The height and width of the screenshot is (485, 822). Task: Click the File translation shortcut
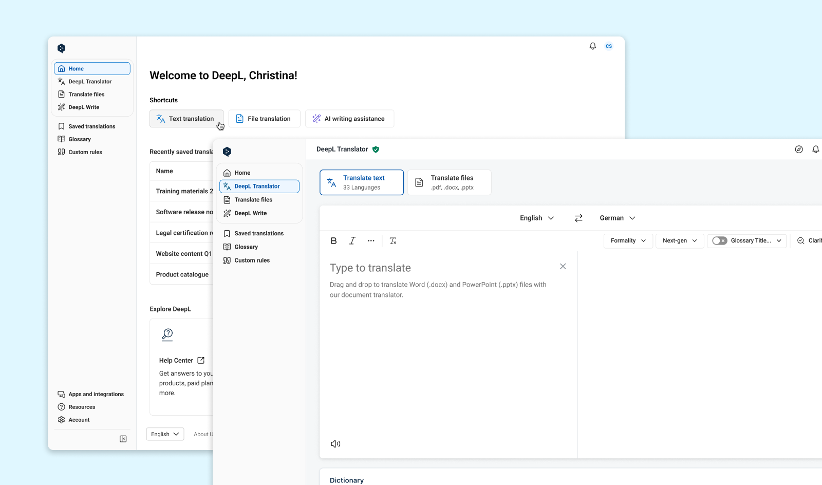tap(265, 119)
